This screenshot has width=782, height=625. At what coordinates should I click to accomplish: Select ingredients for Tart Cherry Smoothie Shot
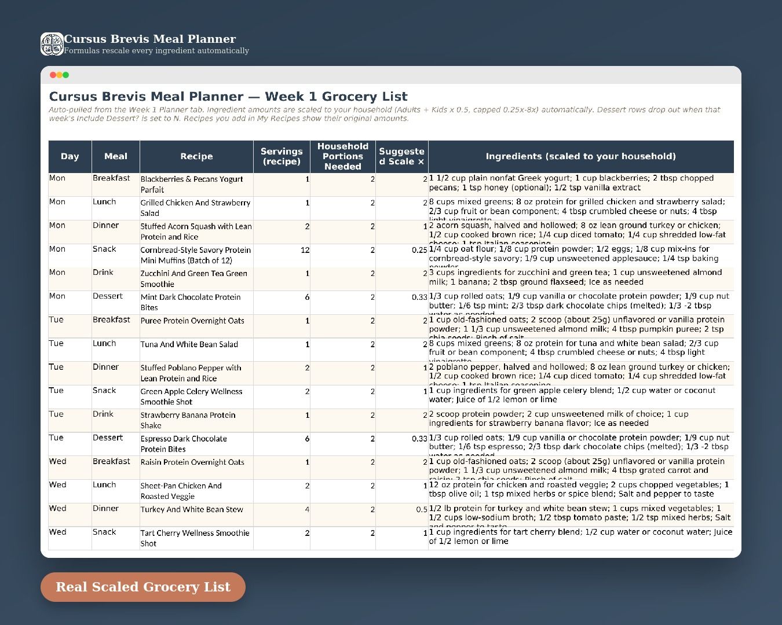tap(581, 538)
